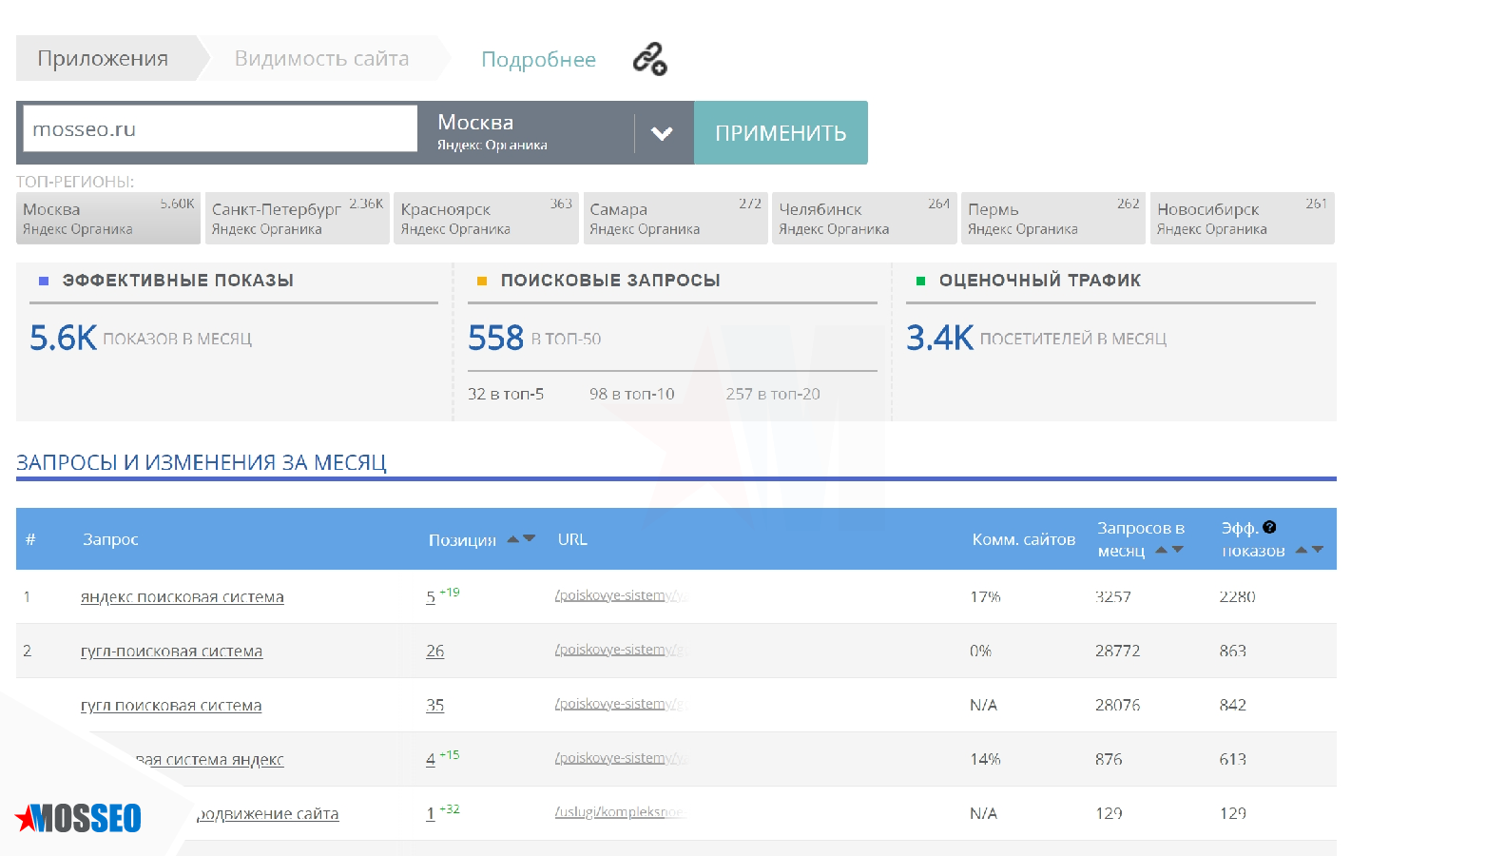Image resolution: width=1486 pixels, height=856 pixels.
Task: Open query яндекс поисковая система
Action: pyautogui.click(x=182, y=597)
